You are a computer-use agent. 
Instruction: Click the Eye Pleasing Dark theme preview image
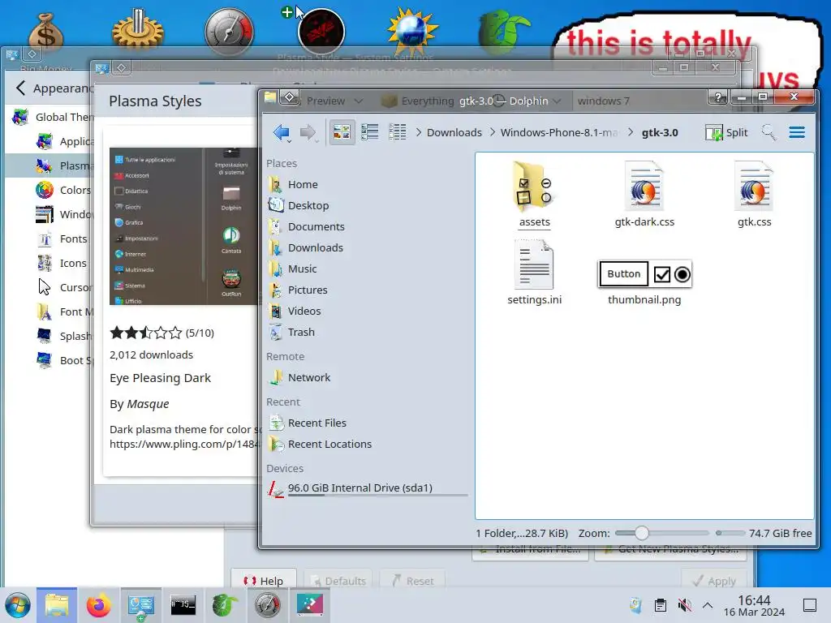[183, 226]
